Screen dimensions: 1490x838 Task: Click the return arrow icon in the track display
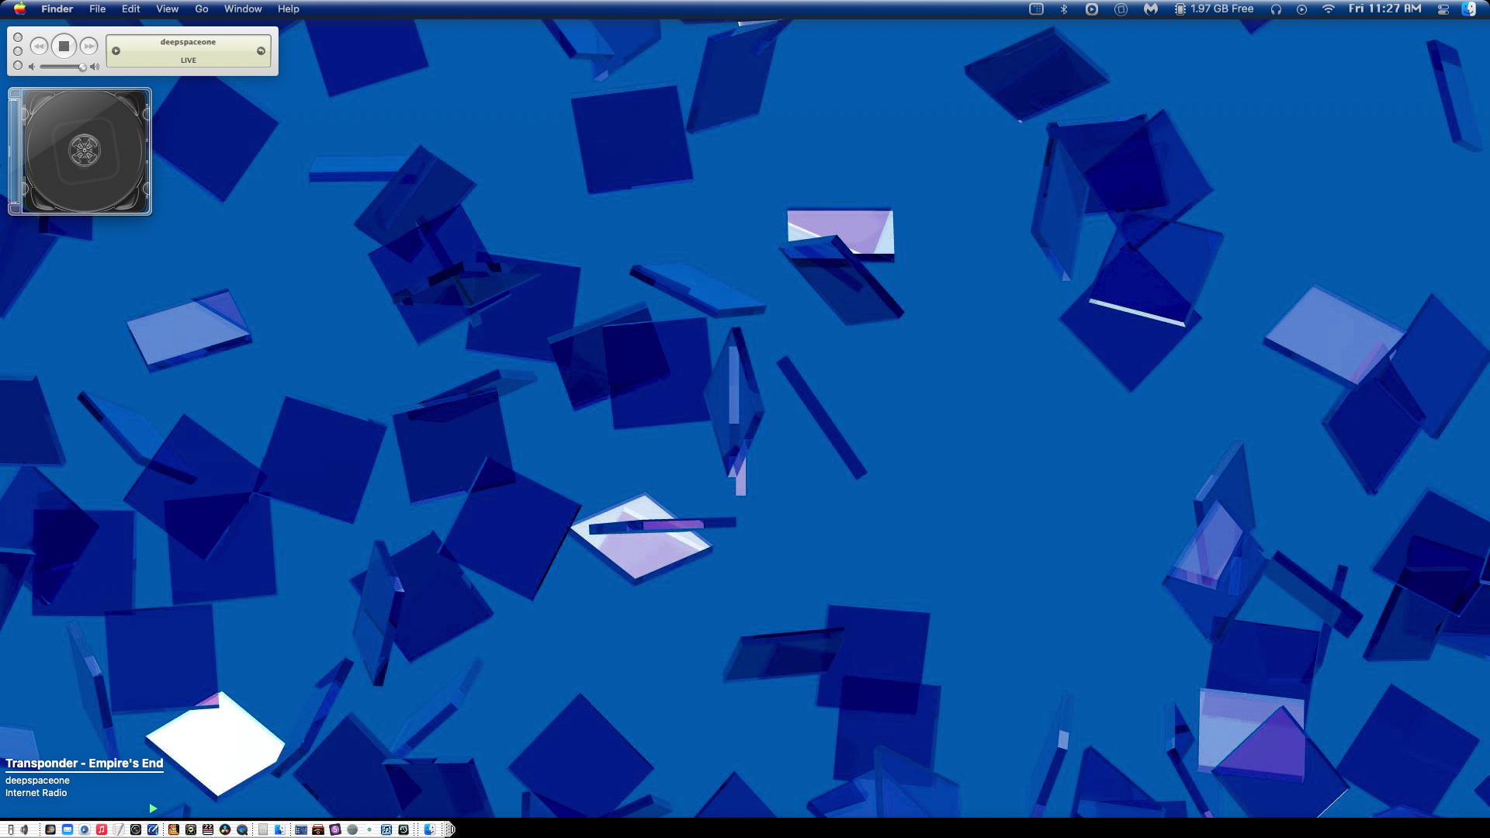[261, 51]
